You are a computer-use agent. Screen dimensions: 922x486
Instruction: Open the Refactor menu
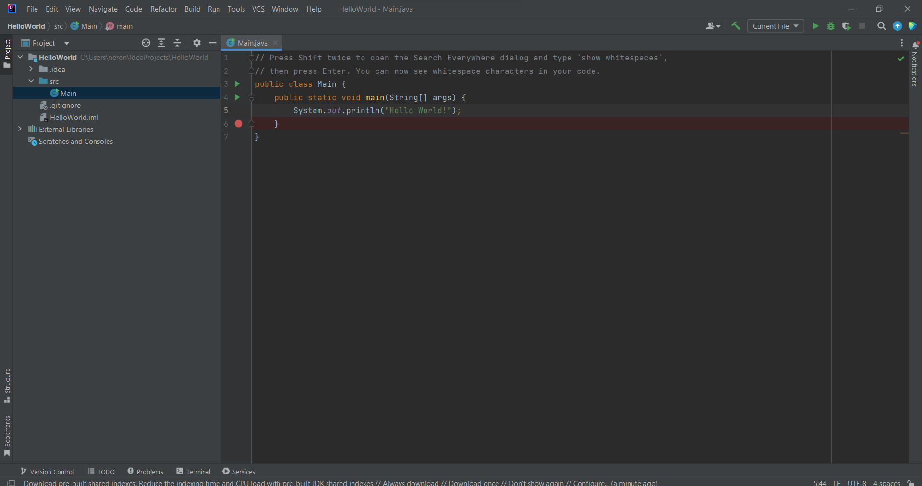163,9
